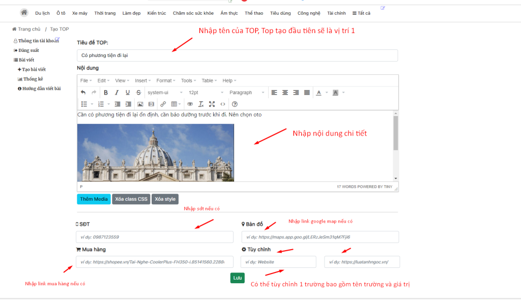Click the insert link icon
The image size is (521, 301).
163,104
